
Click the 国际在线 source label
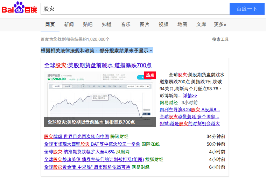point(150,144)
